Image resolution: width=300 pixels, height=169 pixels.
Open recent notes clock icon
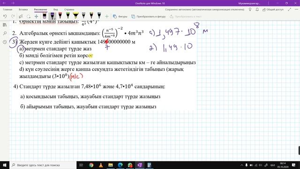[x=5, y=42]
